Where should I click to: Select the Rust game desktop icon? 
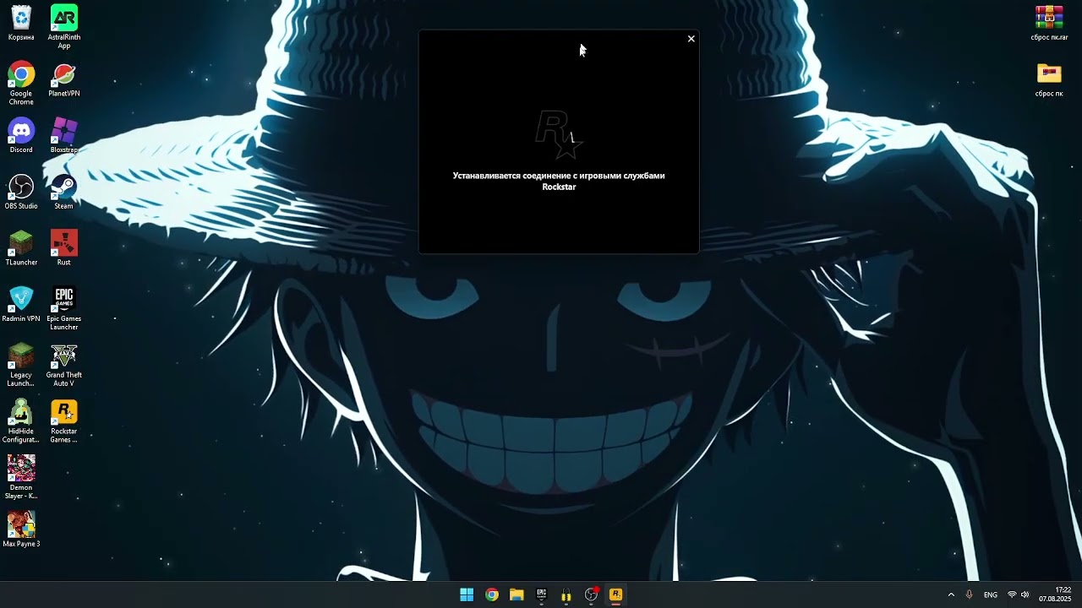click(x=64, y=248)
